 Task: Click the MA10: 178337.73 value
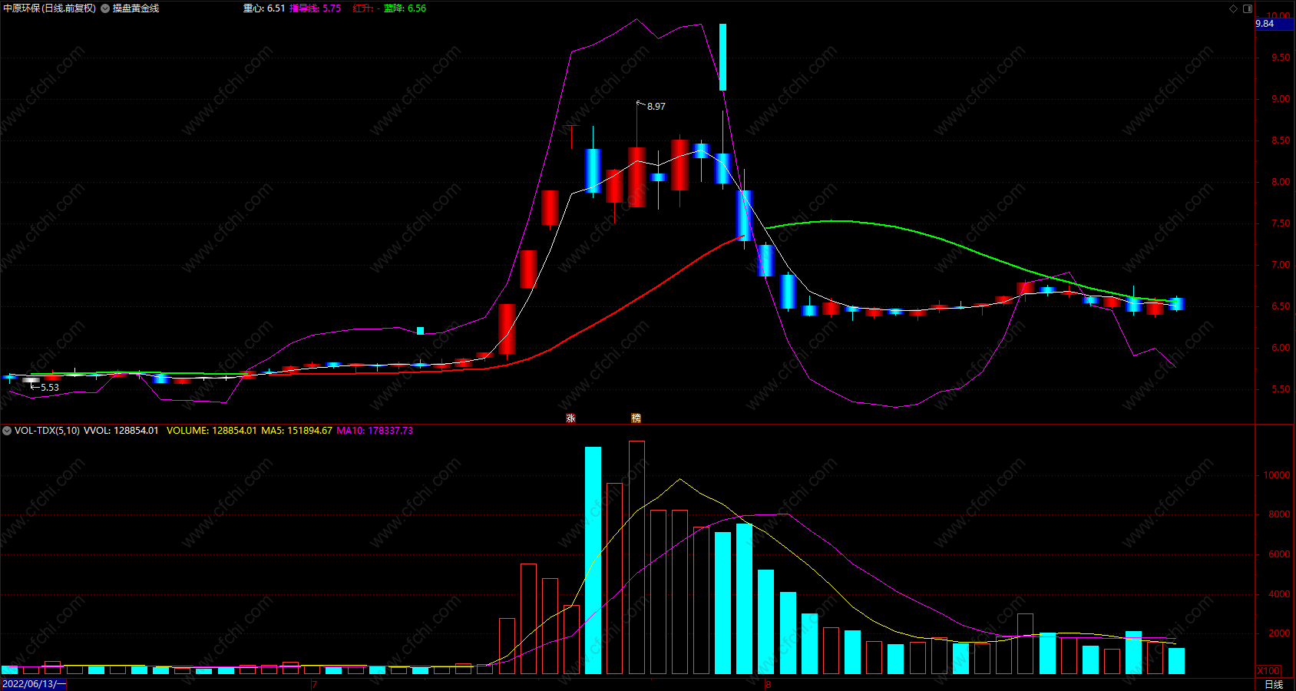375,431
